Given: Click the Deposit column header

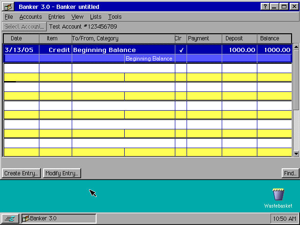Looking at the screenshot, I should click(240, 38).
